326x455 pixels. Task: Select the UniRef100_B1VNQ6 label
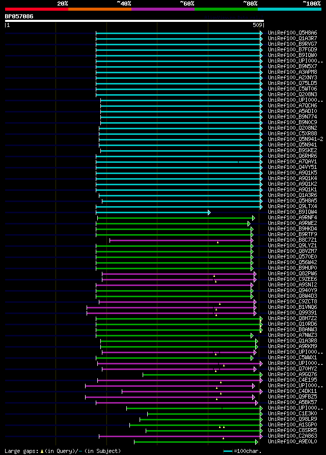pyautogui.click(x=292, y=307)
